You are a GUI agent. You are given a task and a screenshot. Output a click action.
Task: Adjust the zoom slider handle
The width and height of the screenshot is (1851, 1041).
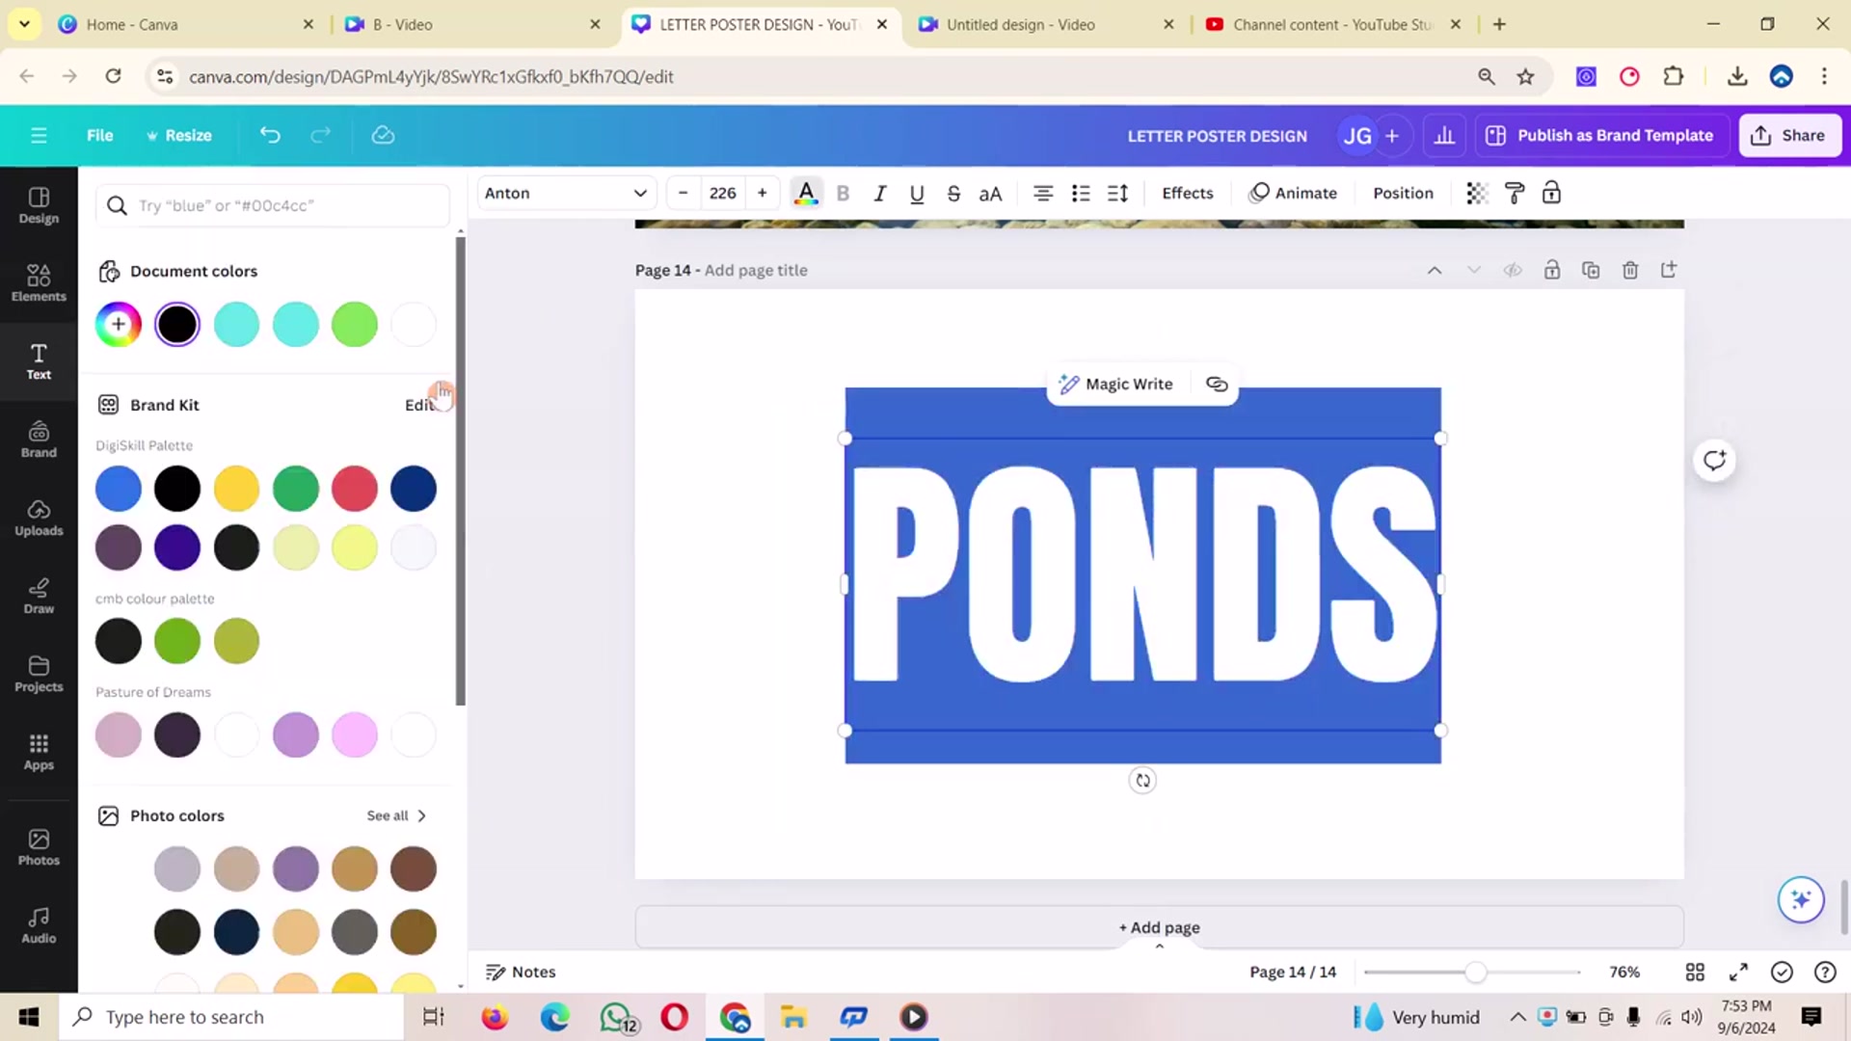pos(1475,972)
